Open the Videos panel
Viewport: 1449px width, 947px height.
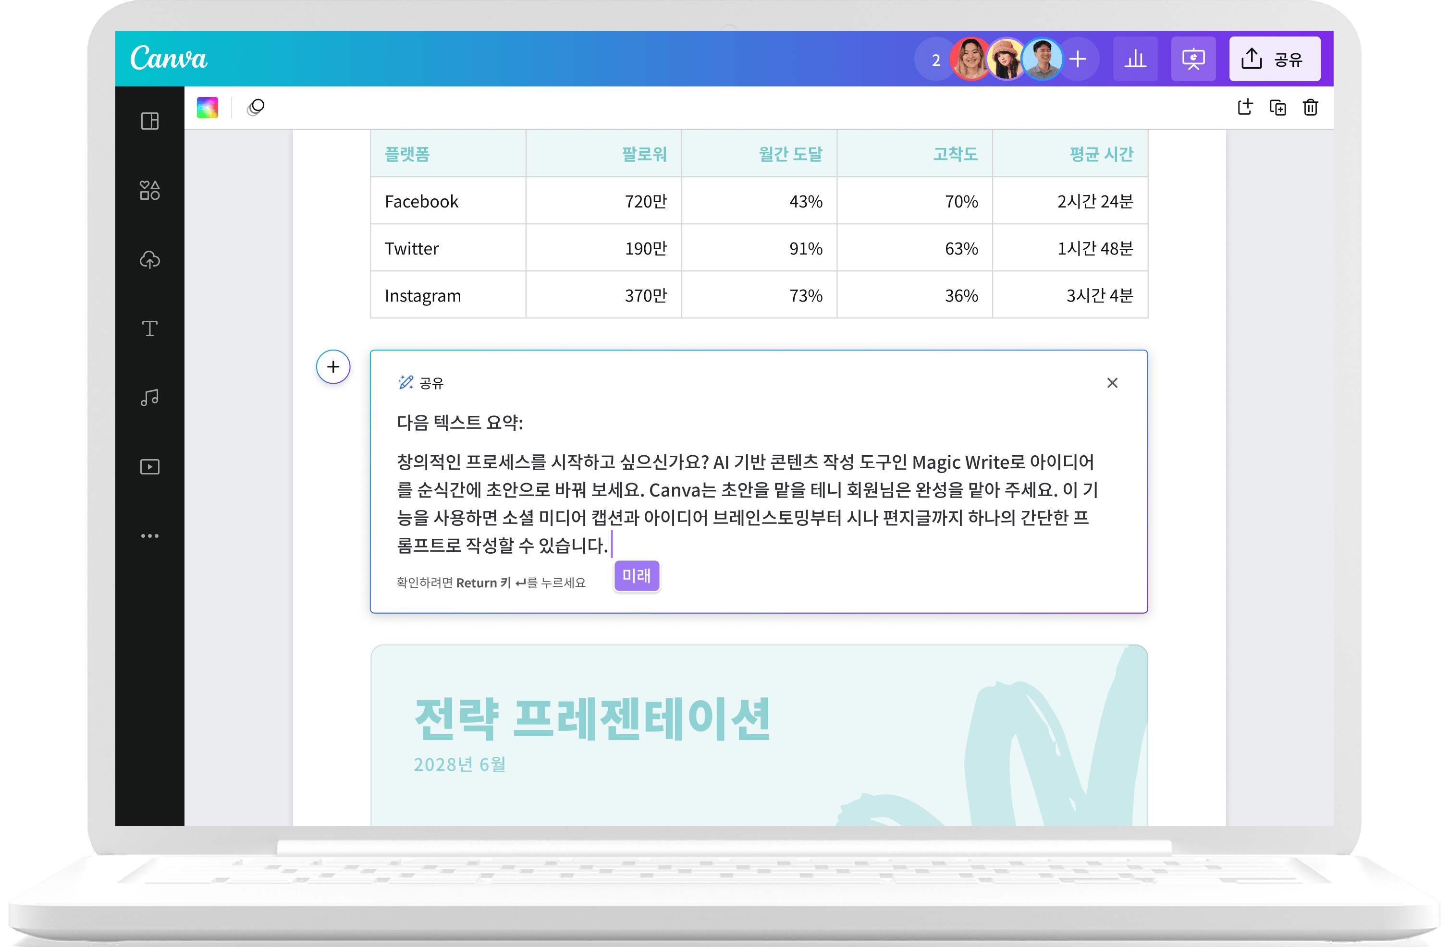(149, 466)
